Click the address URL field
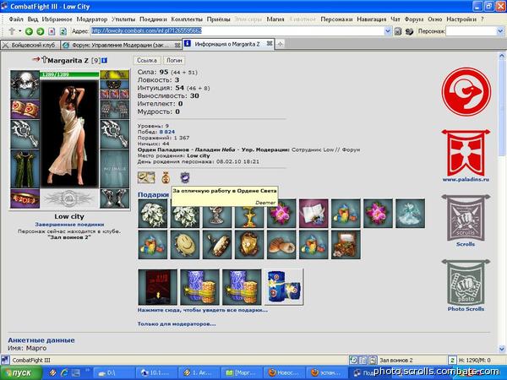Image resolution: width=507 pixels, height=380 pixels. pyautogui.click(x=237, y=31)
